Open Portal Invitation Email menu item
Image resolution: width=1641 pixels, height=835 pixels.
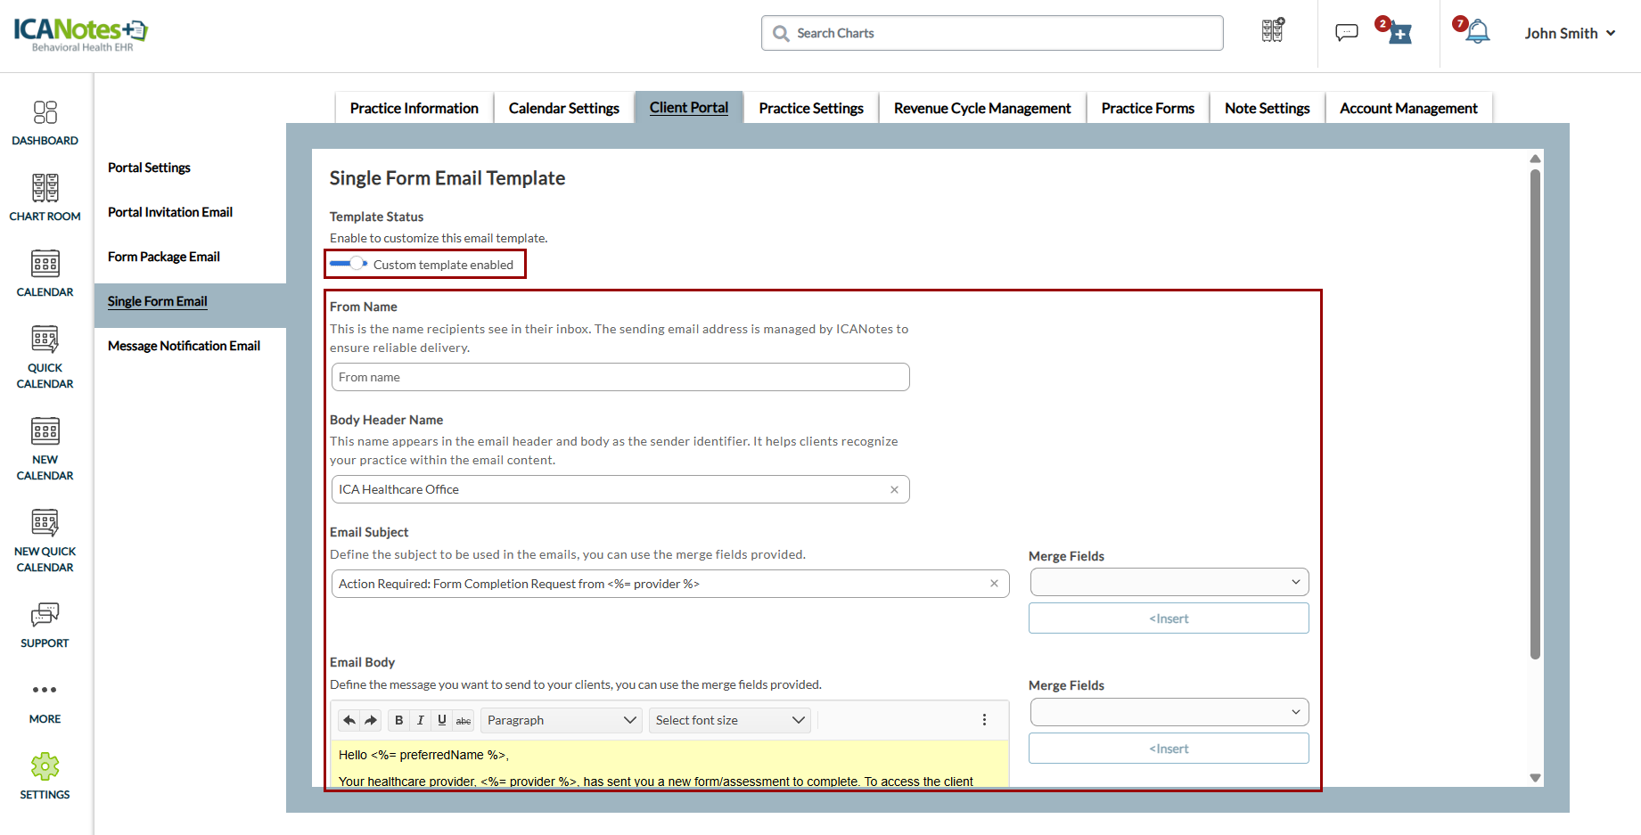point(170,212)
